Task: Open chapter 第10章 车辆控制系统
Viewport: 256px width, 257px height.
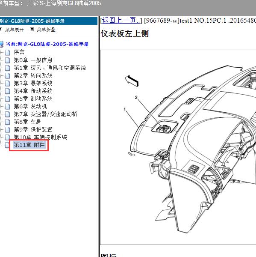Action: 41,137
